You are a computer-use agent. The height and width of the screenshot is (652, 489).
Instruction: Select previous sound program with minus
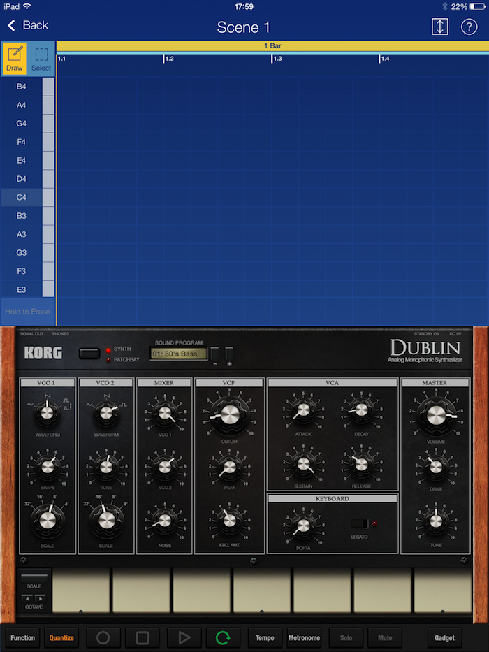point(215,354)
